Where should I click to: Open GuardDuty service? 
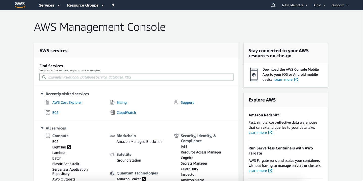pos(189,169)
